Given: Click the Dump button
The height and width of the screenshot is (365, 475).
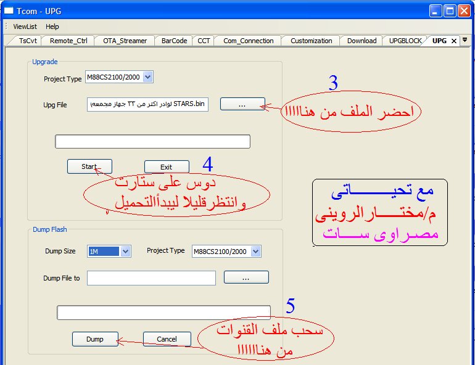Looking at the screenshot, I should 95,339.
